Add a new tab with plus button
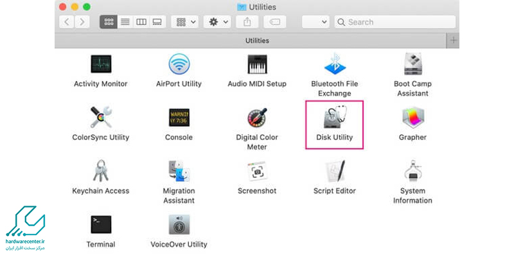 coord(454,40)
